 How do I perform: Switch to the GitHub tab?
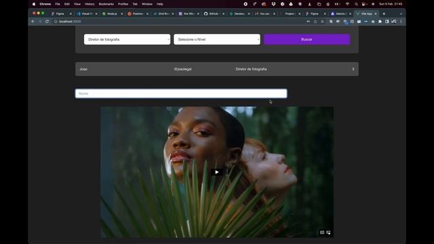point(214,14)
